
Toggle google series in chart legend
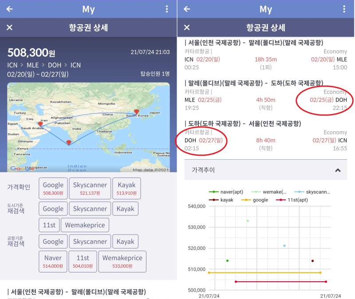(x=255, y=200)
